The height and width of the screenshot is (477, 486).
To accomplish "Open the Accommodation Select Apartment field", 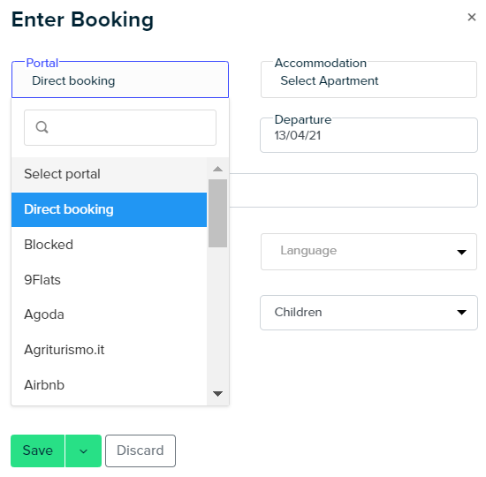I will [368, 79].
